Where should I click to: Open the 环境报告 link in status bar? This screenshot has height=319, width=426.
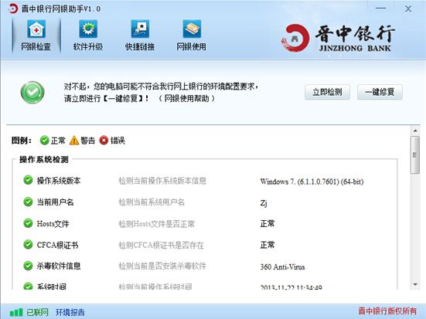click(x=70, y=312)
